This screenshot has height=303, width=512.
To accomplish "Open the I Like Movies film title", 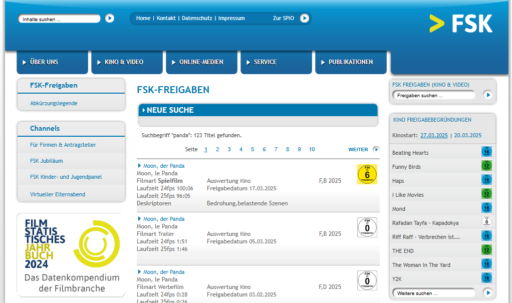I will click(408, 195).
